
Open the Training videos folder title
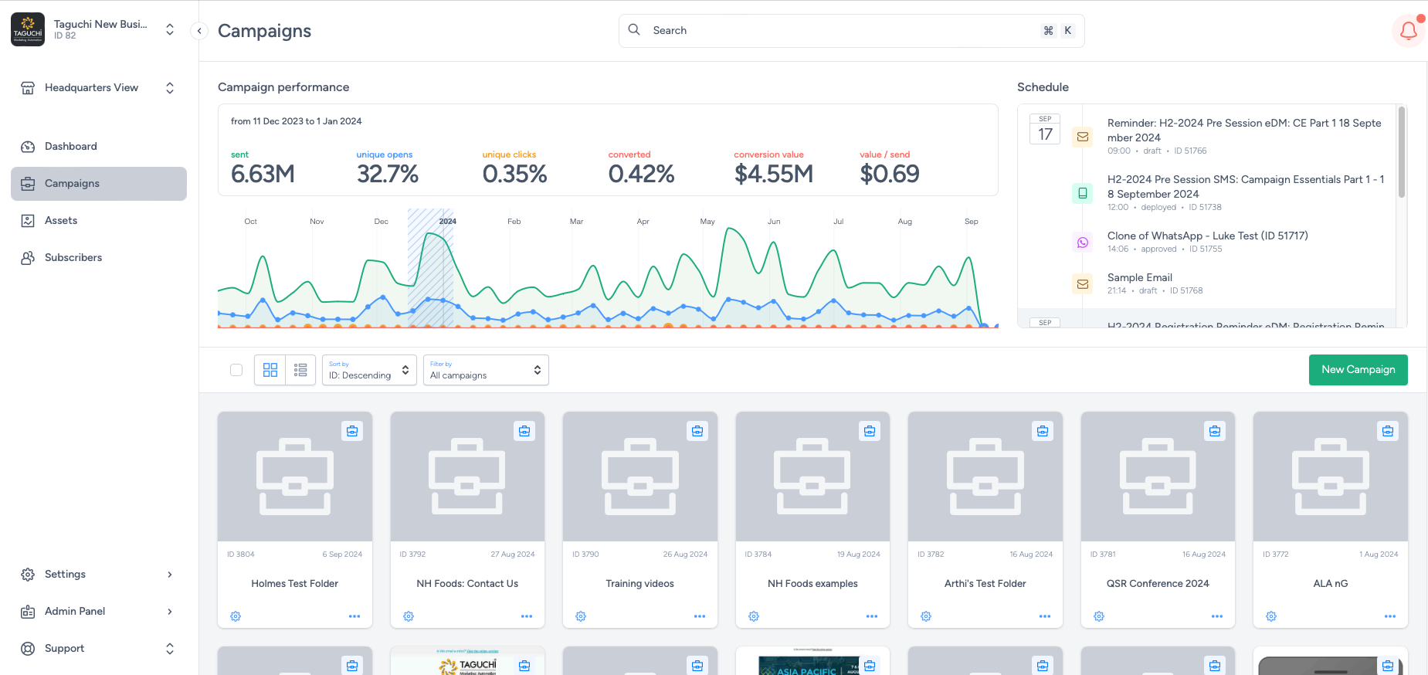(x=639, y=584)
